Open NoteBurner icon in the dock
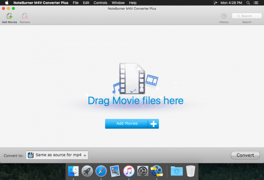Viewport: 264px width, 180px height. tap(157, 171)
